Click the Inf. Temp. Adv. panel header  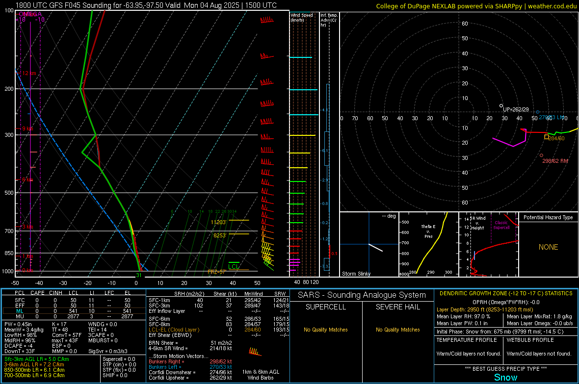coord(329,20)
